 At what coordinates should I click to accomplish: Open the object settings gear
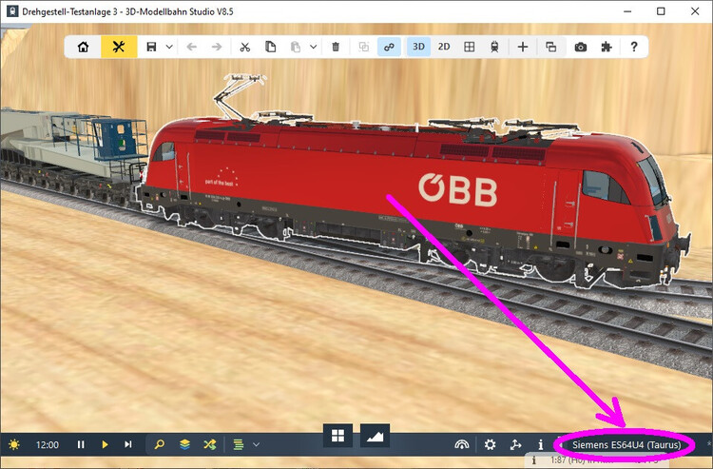pos(490,444)
